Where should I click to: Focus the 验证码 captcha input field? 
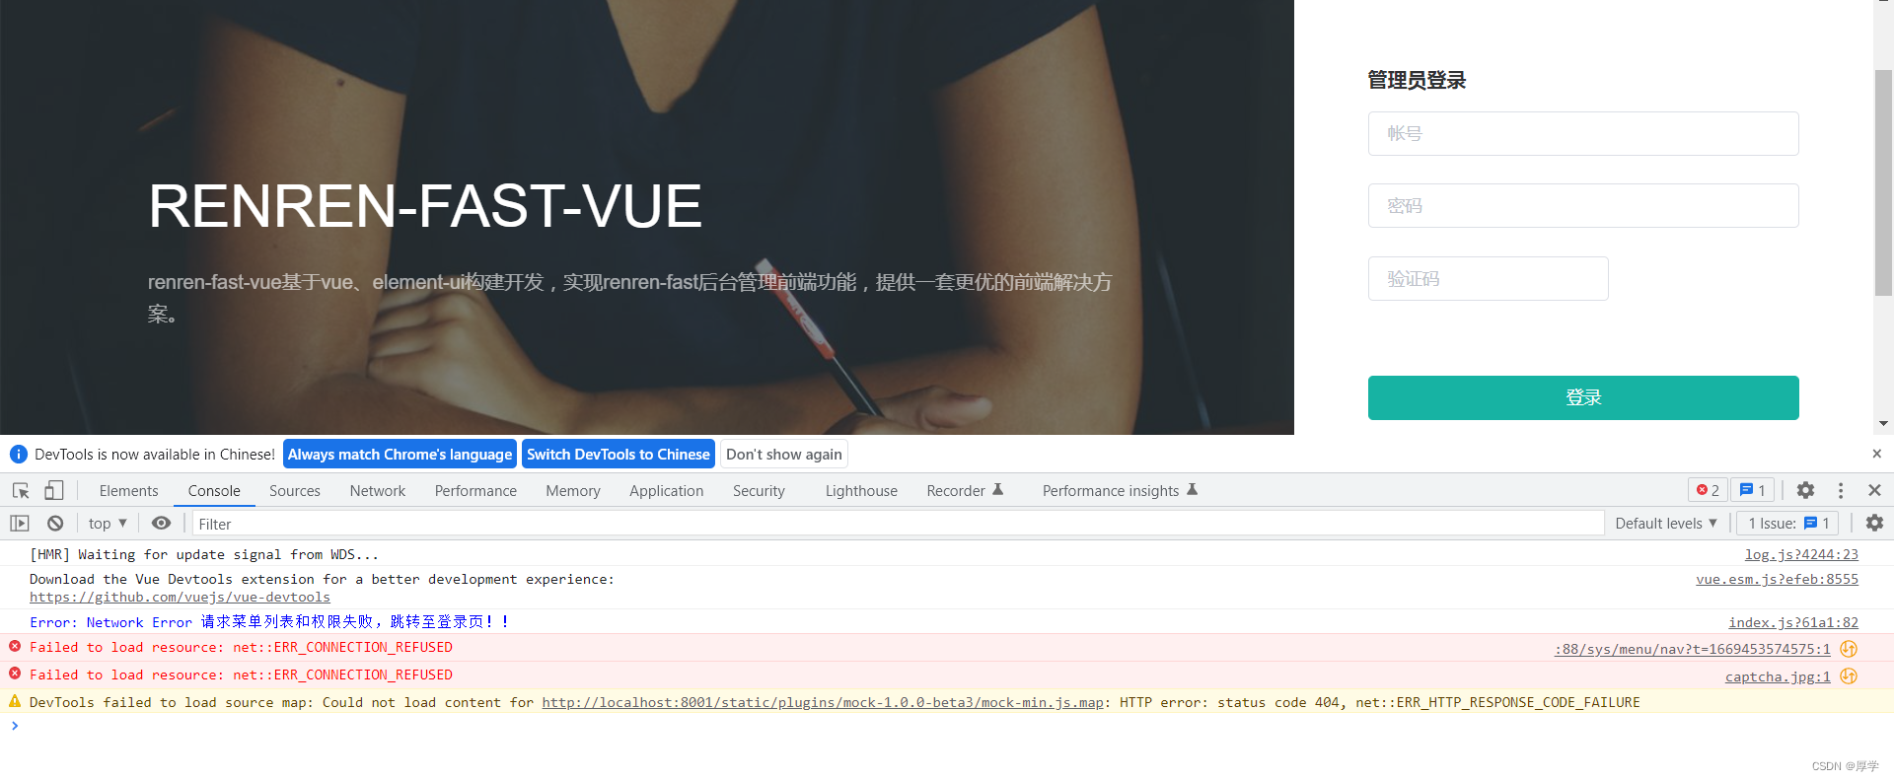1488,278
